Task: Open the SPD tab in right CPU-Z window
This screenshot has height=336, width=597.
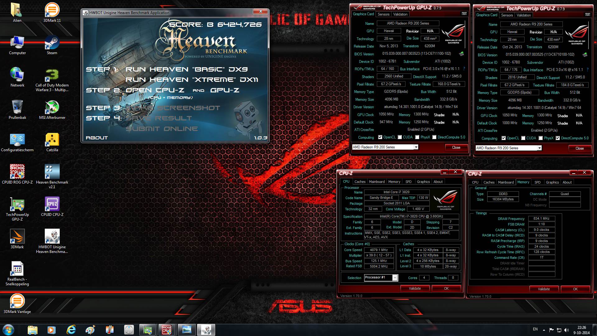Action: pos(537,182)
